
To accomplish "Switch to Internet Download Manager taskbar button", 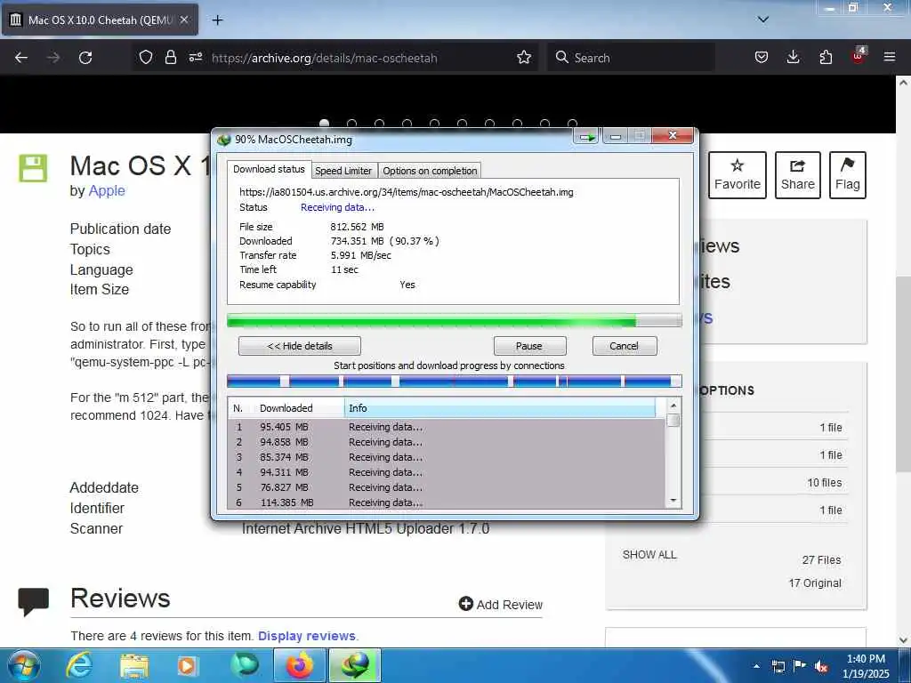I will click(x=355, y=665).
